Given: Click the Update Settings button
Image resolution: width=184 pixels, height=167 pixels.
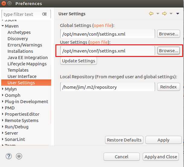Looking at the screenshot, I should coord(79,61).
